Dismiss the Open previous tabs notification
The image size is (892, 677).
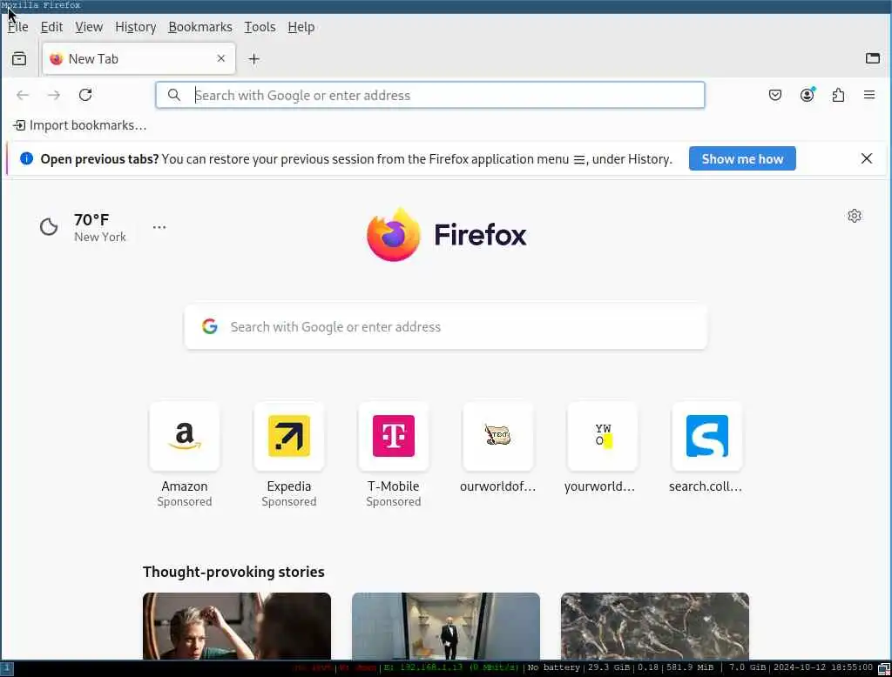[866, 158]
